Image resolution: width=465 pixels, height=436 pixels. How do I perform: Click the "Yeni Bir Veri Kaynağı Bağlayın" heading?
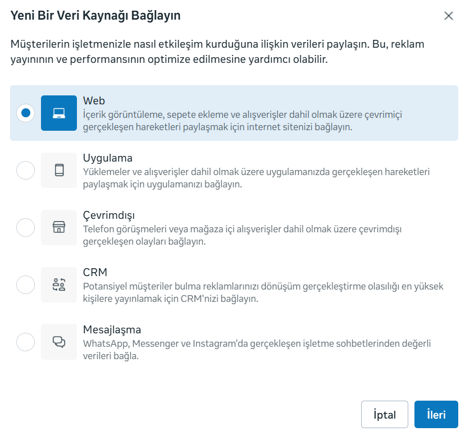click(x=95, y=16)
